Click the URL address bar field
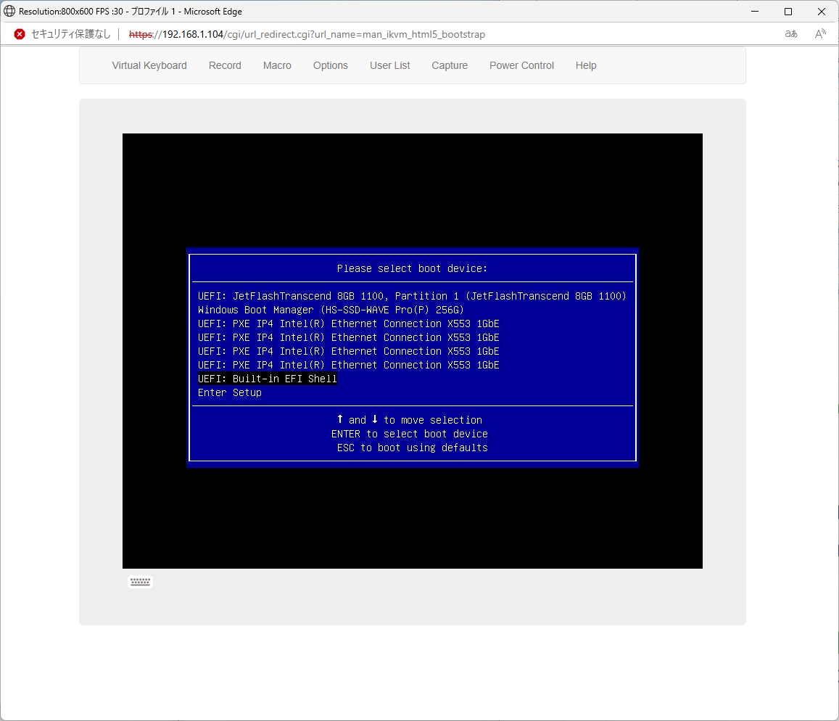This screenshot has height=721, width=839. (x=435, y=34)
